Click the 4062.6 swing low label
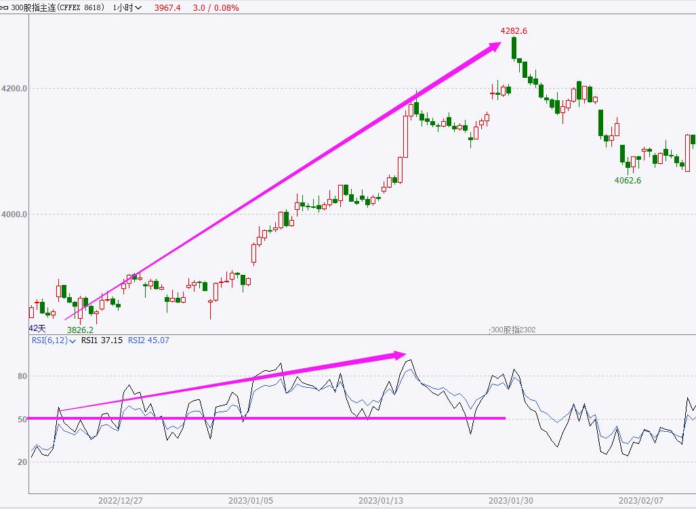This screenshot has width=696, height=509. point(628,181)
